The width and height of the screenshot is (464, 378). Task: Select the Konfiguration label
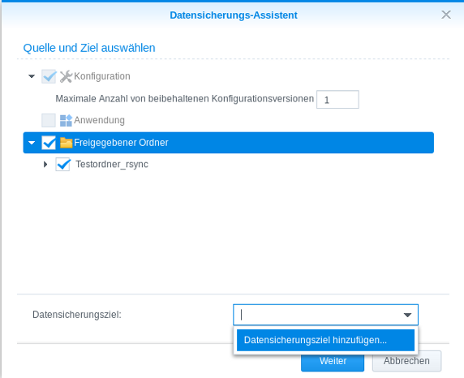pyautogui.click(x=102, y=76)
